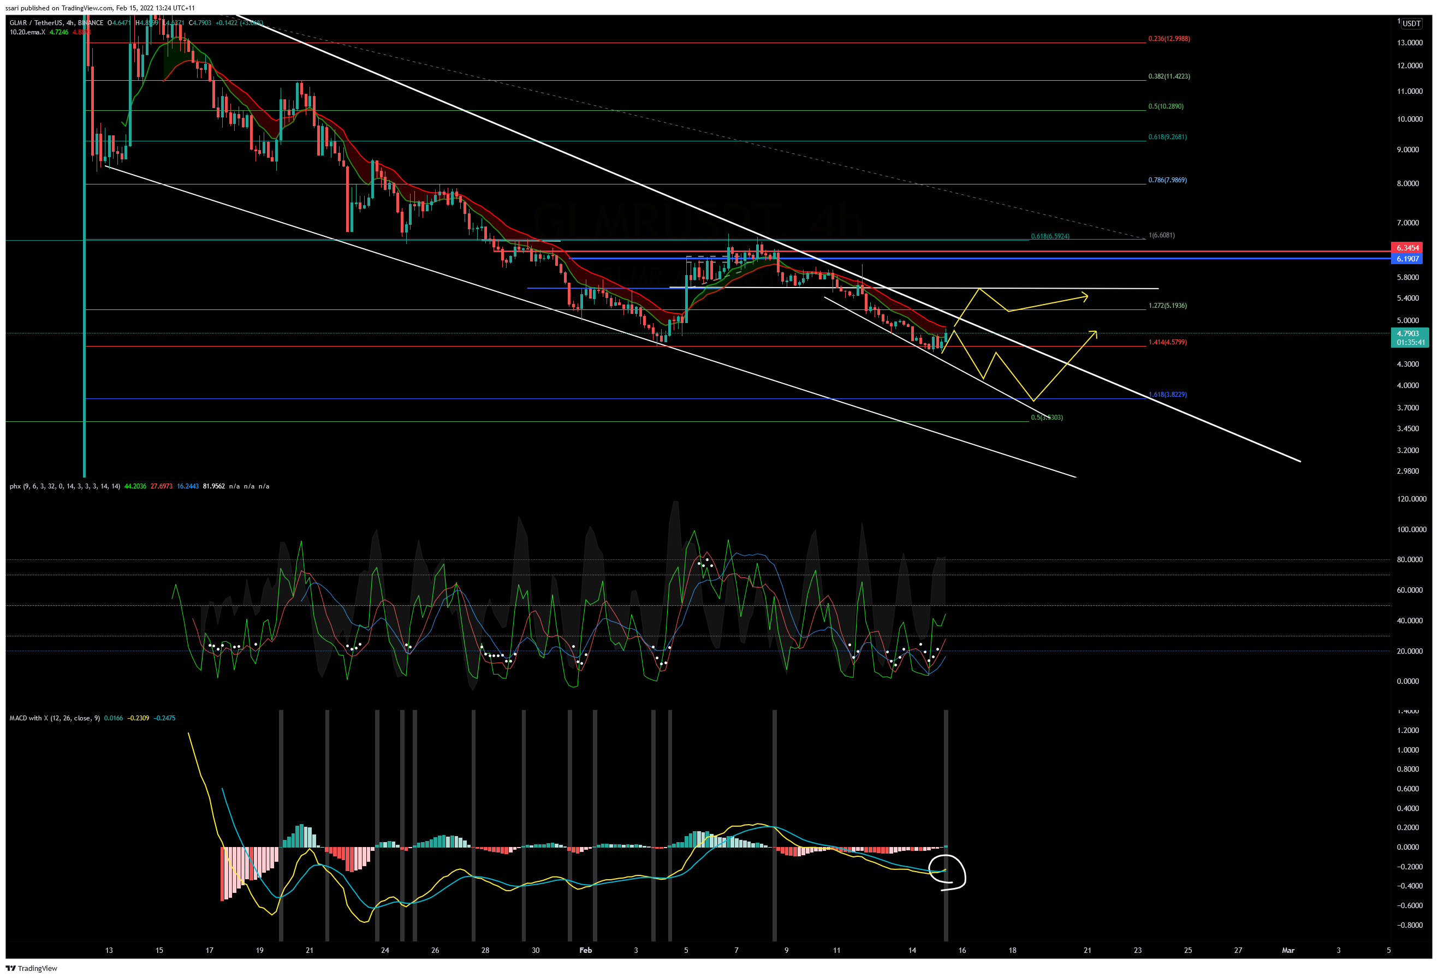
Task: Select the MACD with X indicator legend
Action: point(55,718)
